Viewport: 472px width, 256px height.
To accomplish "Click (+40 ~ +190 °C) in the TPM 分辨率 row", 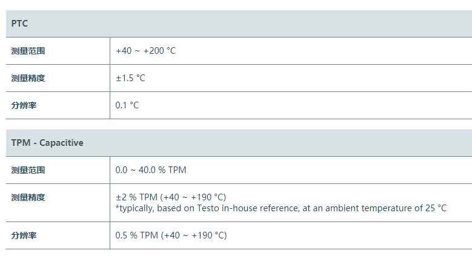I will pyautogui.click(x=194, y=235).
